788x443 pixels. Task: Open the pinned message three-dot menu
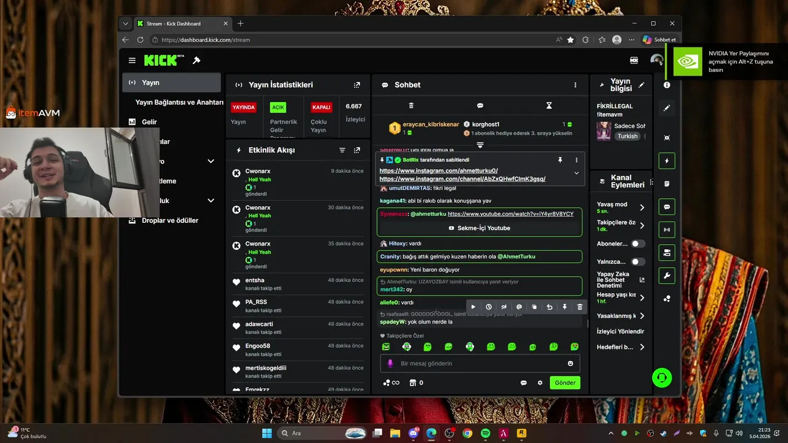coord(576,160)
